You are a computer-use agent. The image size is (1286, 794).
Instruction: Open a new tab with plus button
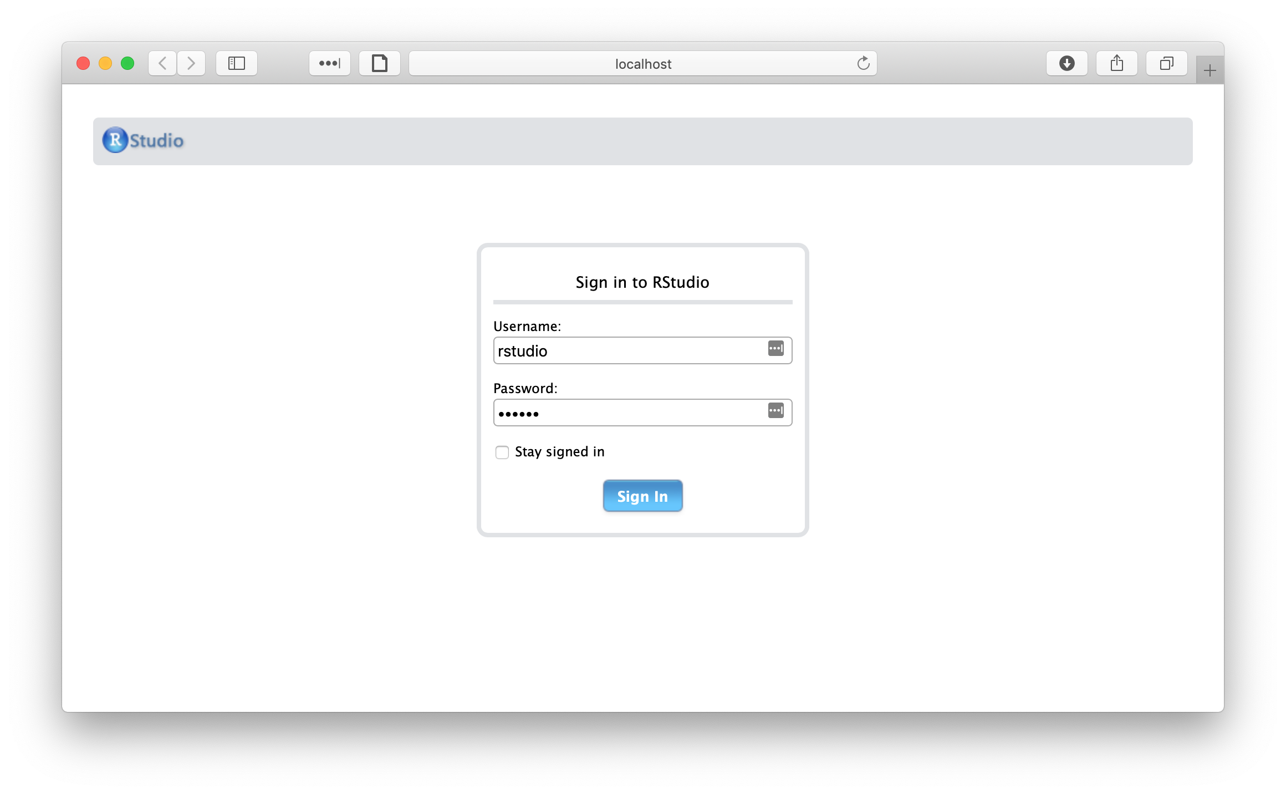[x=1210, y=70]
